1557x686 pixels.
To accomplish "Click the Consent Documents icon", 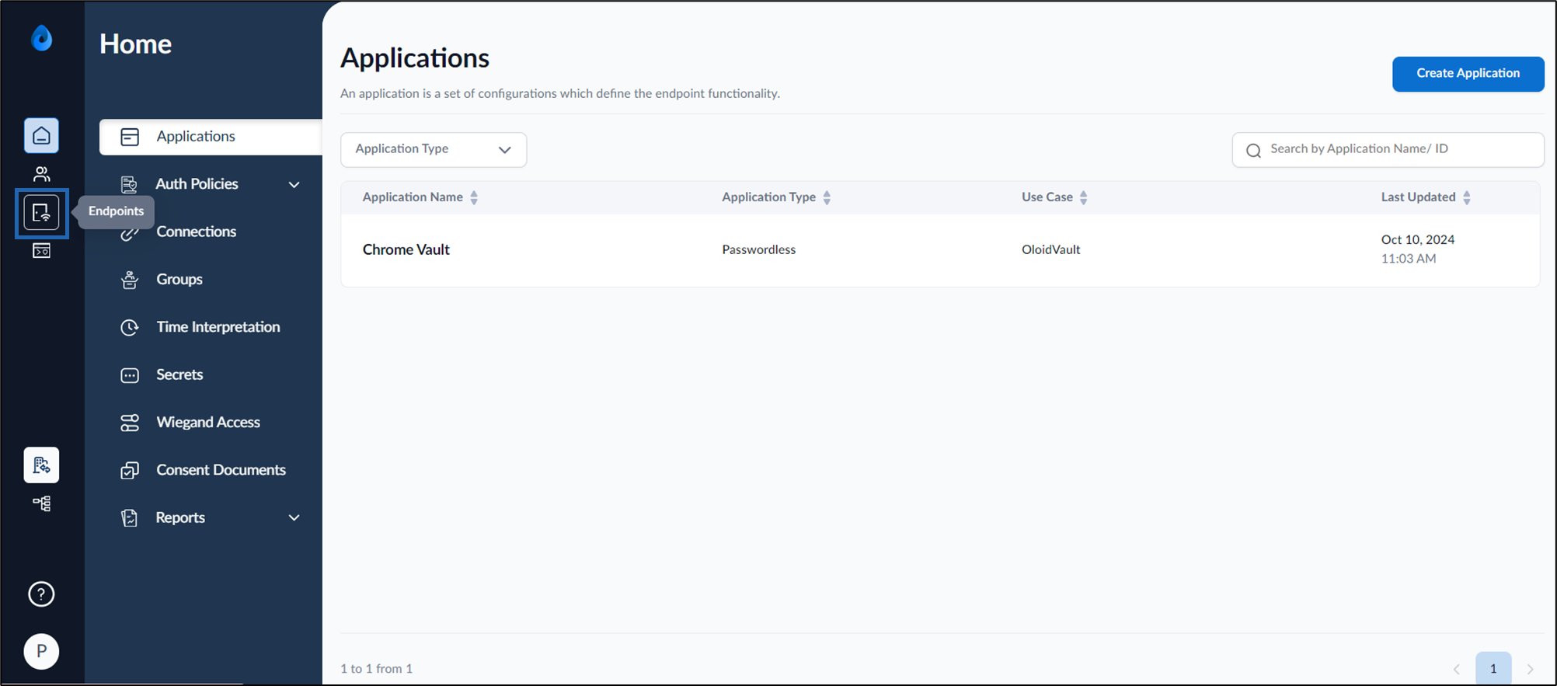I will 130,471.
